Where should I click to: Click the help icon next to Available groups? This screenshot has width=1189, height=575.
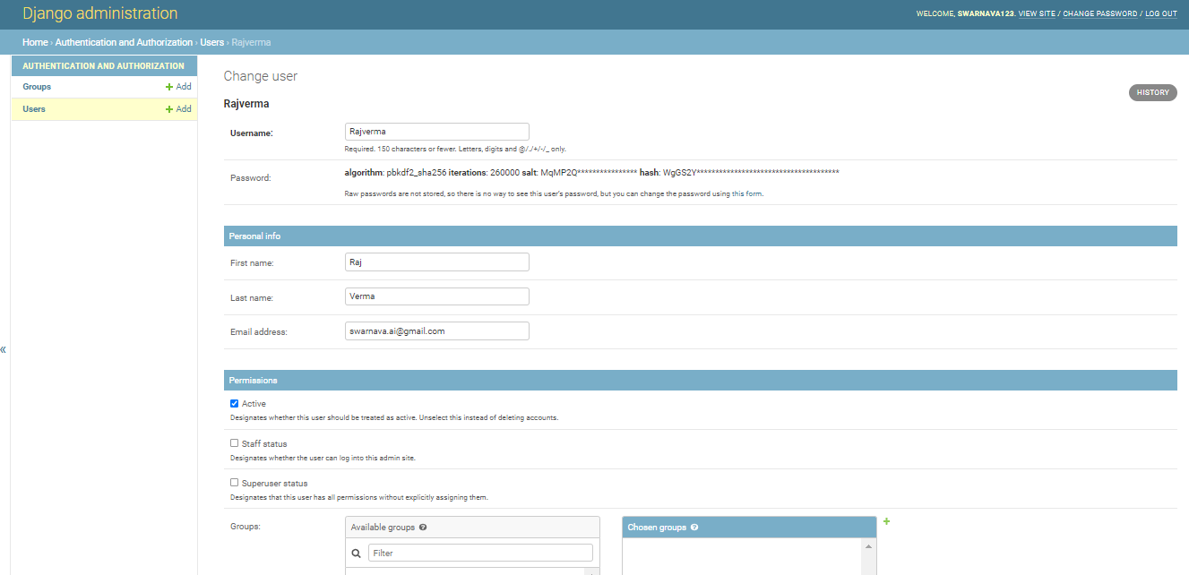tap(423, 528)
